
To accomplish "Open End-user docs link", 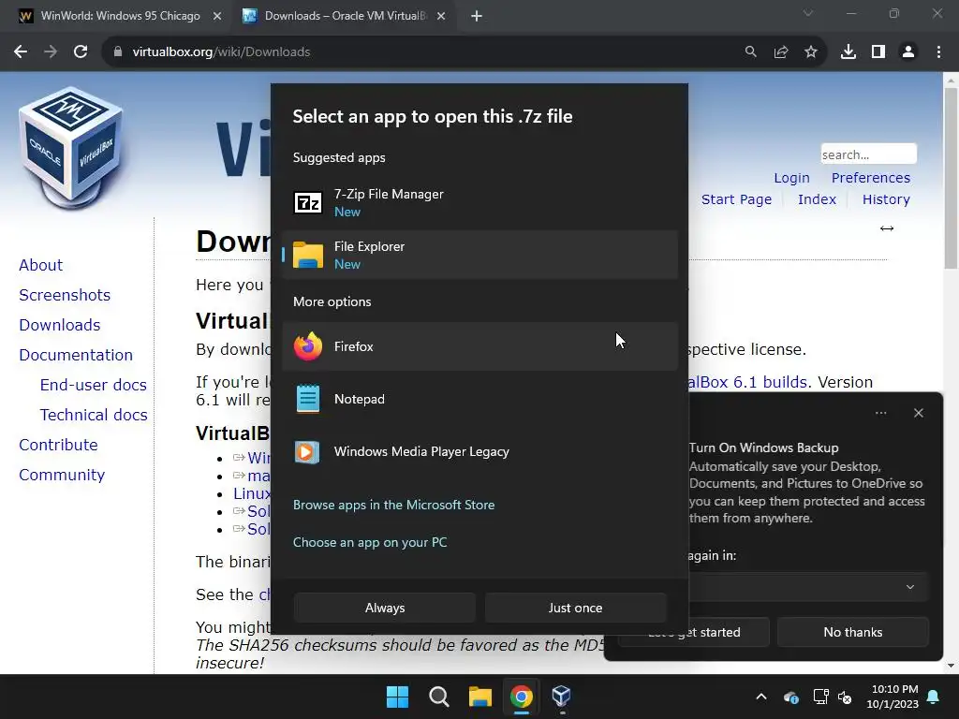I will click(94, 385).
